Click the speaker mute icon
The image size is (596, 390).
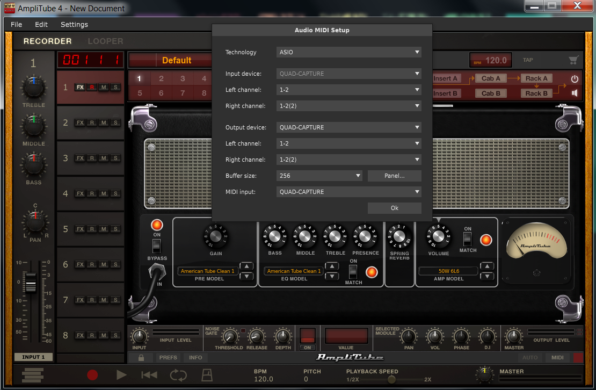[575, 93]
